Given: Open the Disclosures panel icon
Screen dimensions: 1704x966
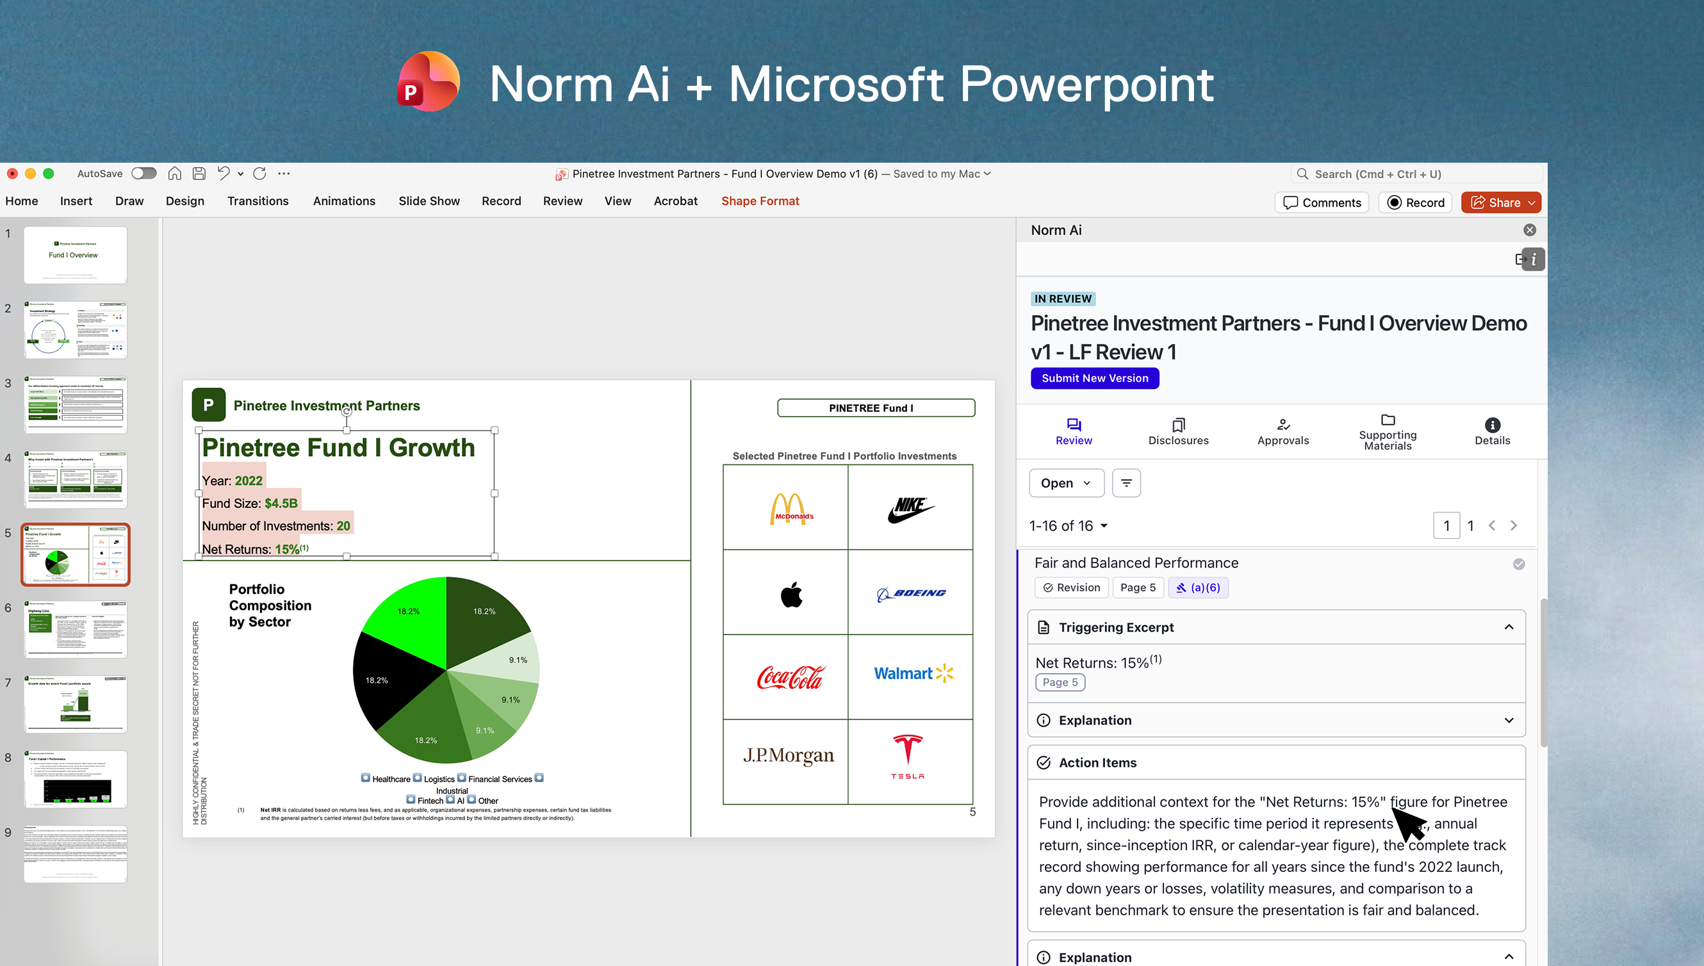Looking at the screenshot, I should 1178,425.
